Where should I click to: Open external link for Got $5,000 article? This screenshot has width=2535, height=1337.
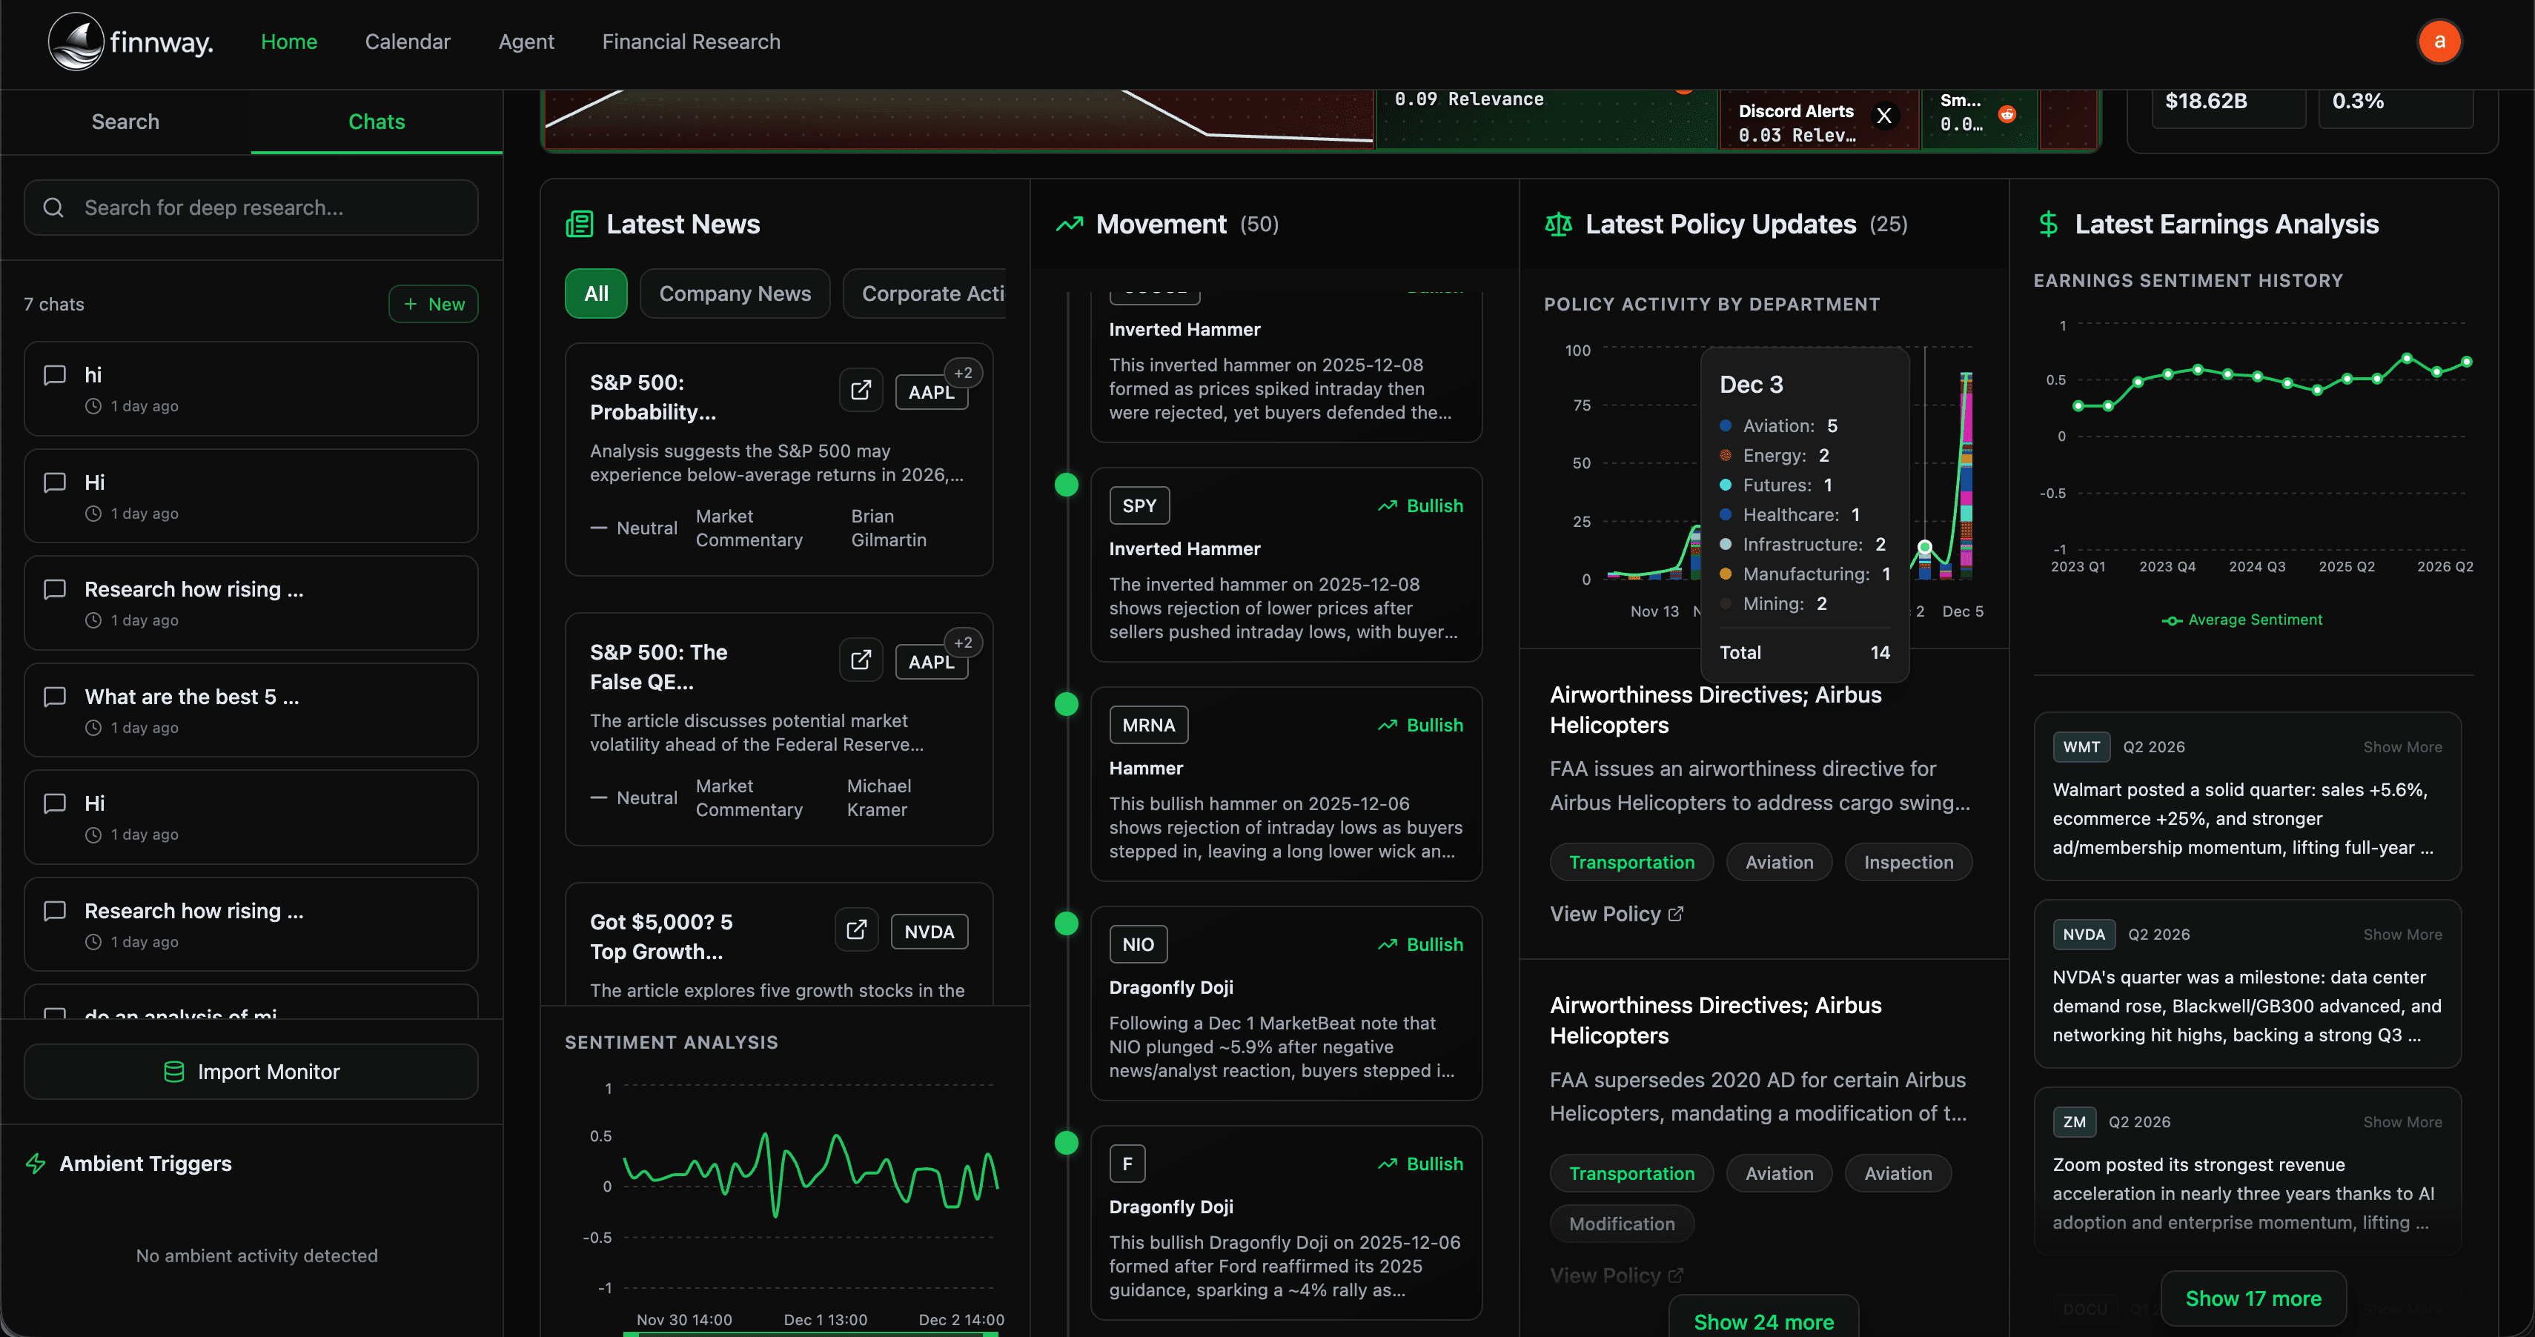856,929
